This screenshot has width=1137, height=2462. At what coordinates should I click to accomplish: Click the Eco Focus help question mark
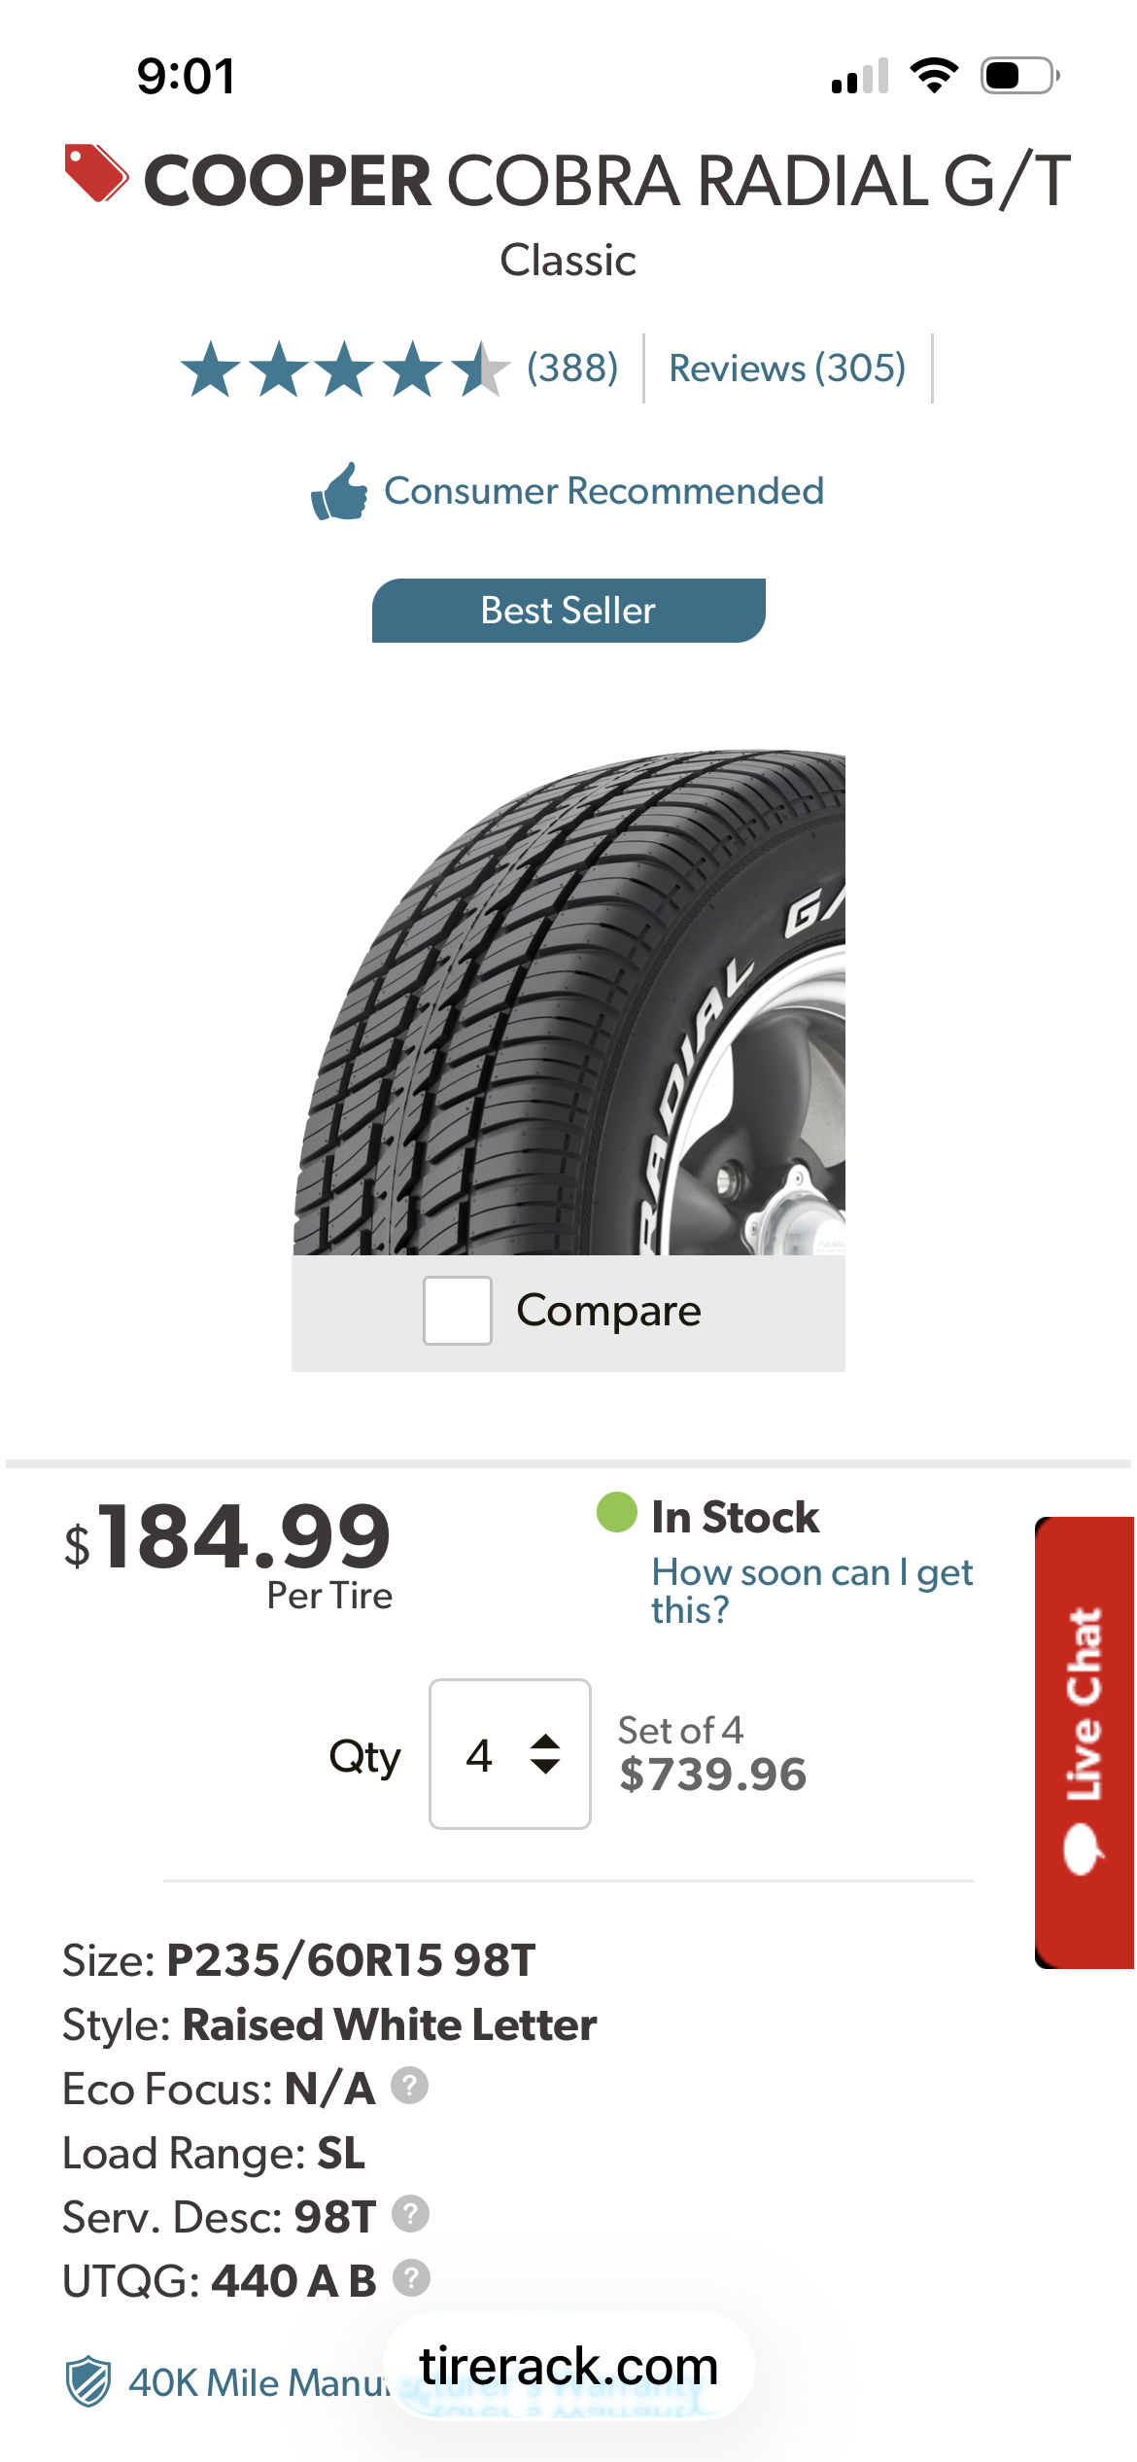[409, 2086]
